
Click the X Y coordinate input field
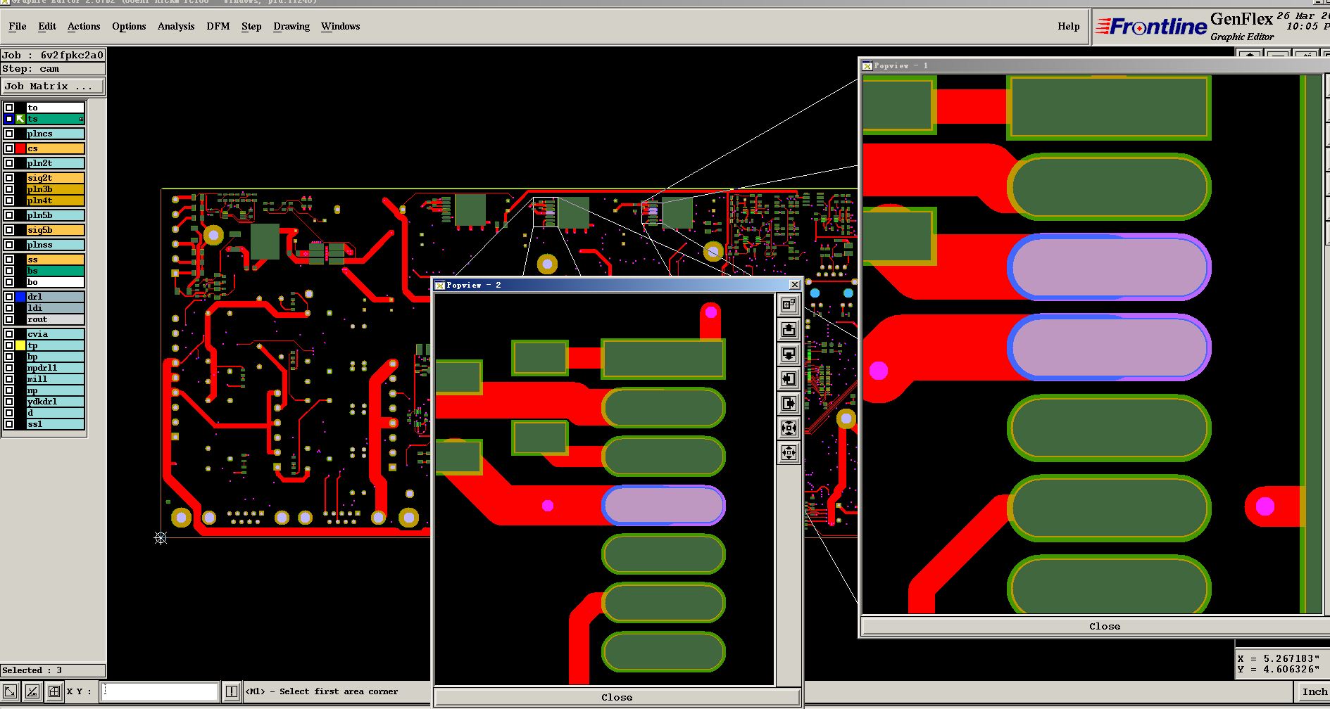tap(160, 691)
